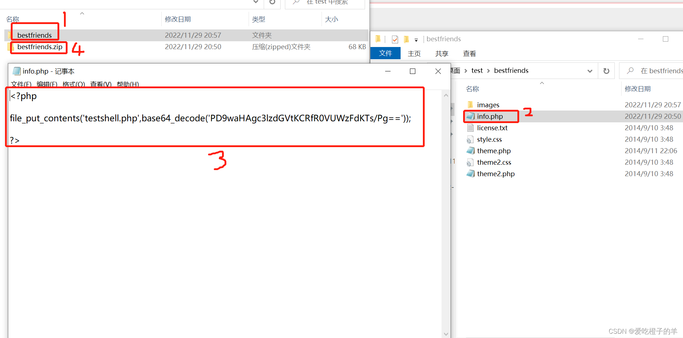Select theme2.css file name
Screen dimensions: 683x338
494,162
